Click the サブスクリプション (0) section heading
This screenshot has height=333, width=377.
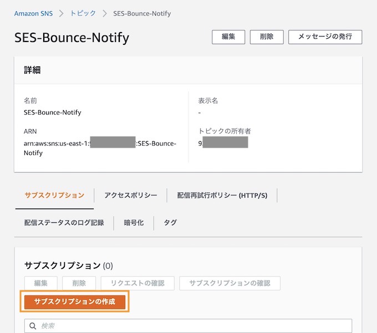coord(69,266)
